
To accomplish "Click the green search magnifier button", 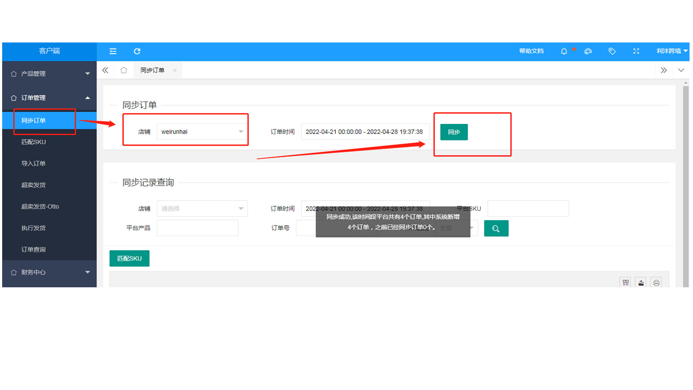I will click(x=496, y=228).
